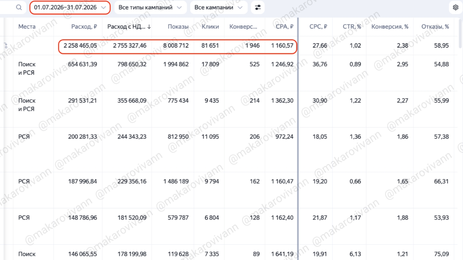Click spend cell 187 996,84
This screenshot has height=260, width=463.
82,182
